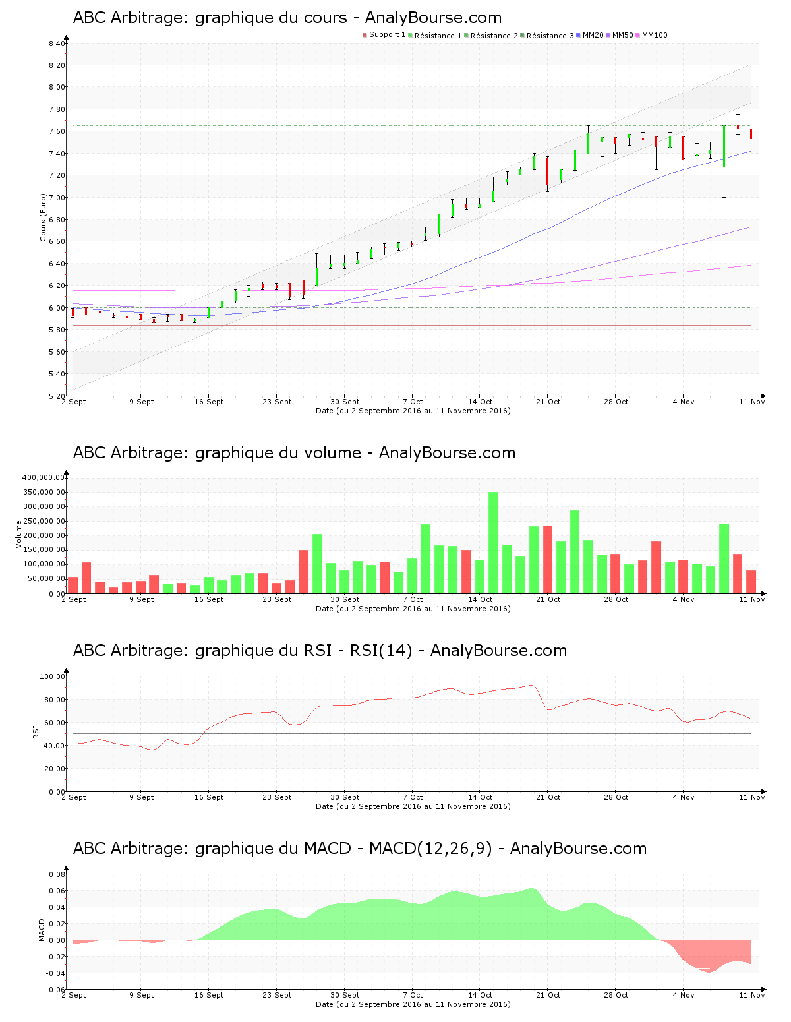
Task: Select the MM50 legend label
Action: pos(622,35)
